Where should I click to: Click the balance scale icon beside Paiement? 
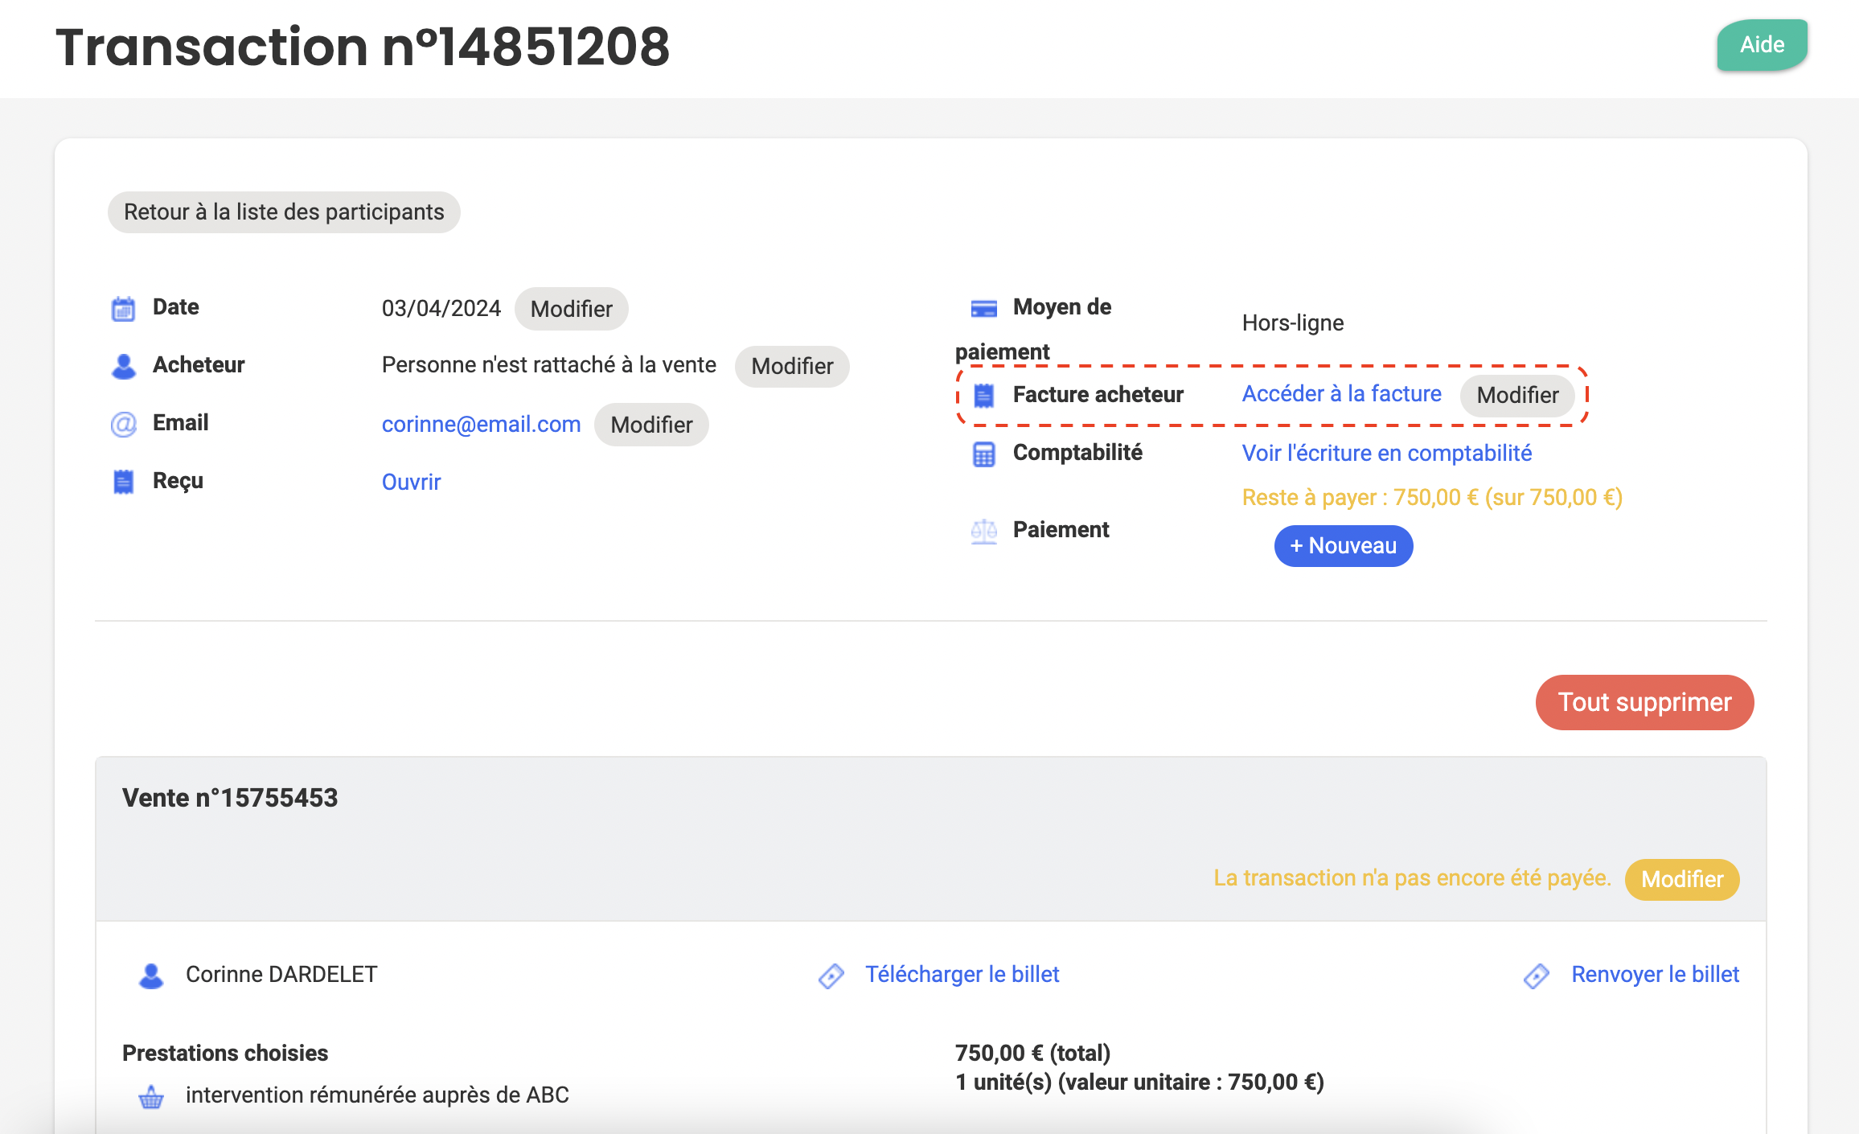[x=983, y=531]
